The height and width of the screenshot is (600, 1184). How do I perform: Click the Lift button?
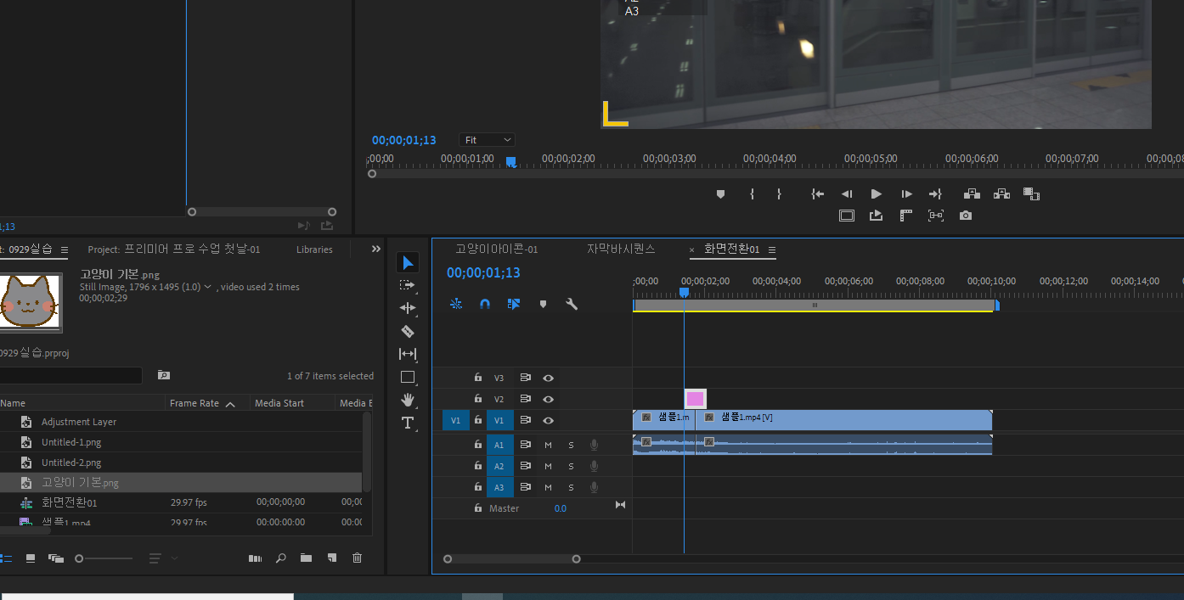(x=972, y=194)
